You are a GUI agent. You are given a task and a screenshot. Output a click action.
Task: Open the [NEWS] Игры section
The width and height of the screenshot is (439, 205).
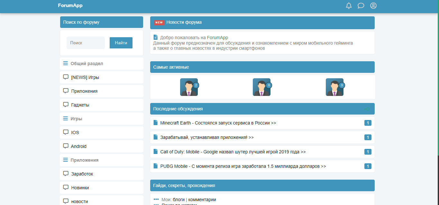coord(87,77)
